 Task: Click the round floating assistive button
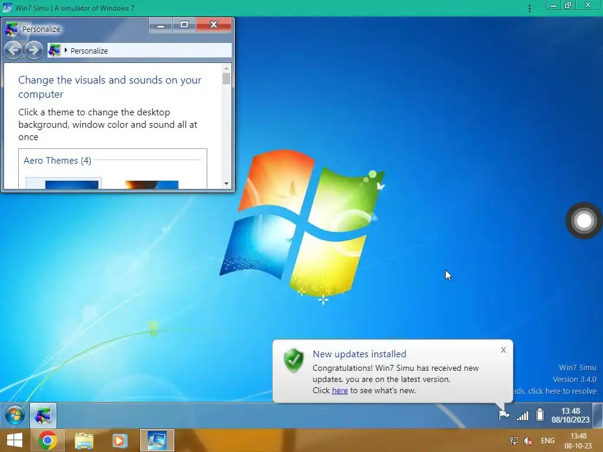(x=584, y=221)
